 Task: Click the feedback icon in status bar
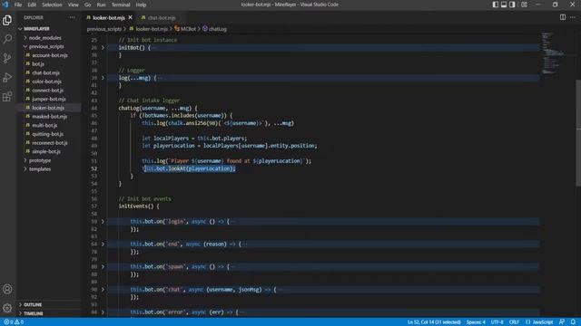click(562, 322)
